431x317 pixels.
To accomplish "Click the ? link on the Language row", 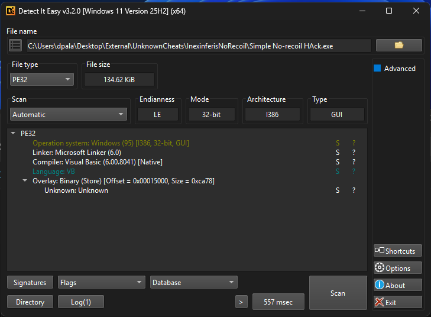I will 354,172.
